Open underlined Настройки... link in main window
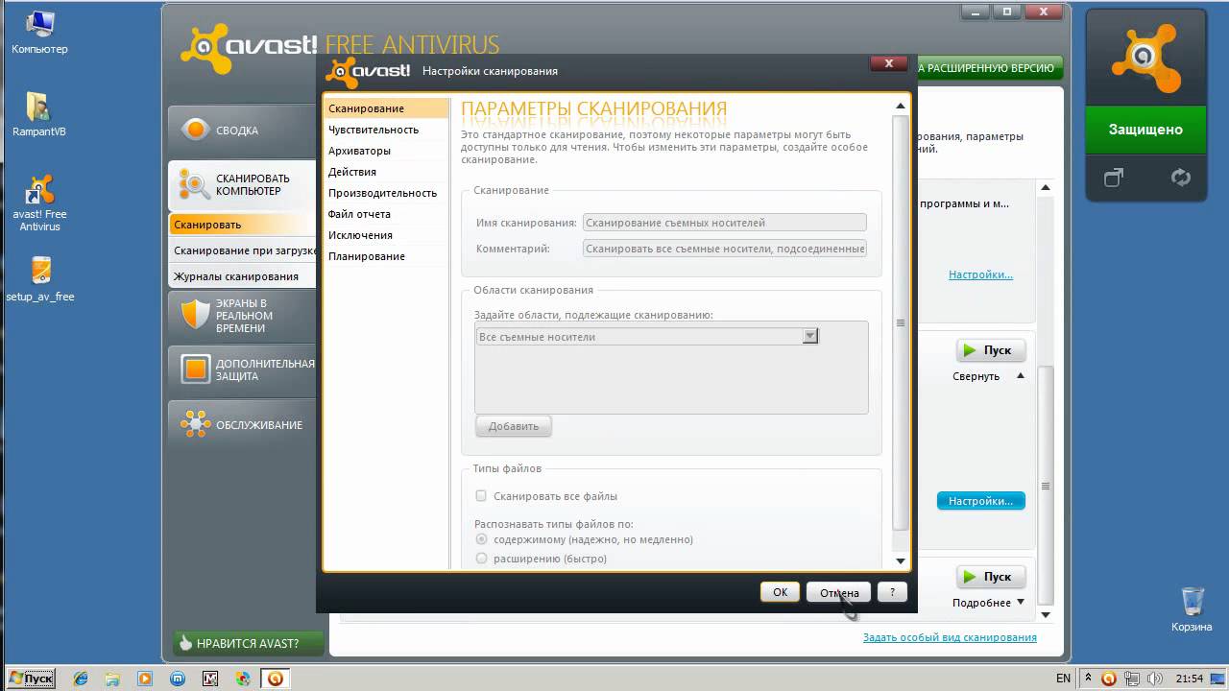 pos(980,274)
